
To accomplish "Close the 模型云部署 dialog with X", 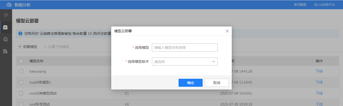I will (x=227, y=31).
